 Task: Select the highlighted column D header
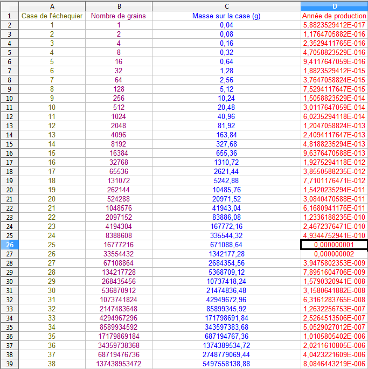click(334, 6)
